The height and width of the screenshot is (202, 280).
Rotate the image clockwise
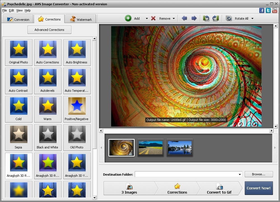pyautogui.click(x=216, y=18)
